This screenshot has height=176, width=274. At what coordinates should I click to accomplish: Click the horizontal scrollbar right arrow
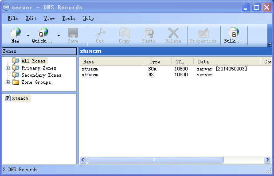pyautogui.click(x=267, y=160)
